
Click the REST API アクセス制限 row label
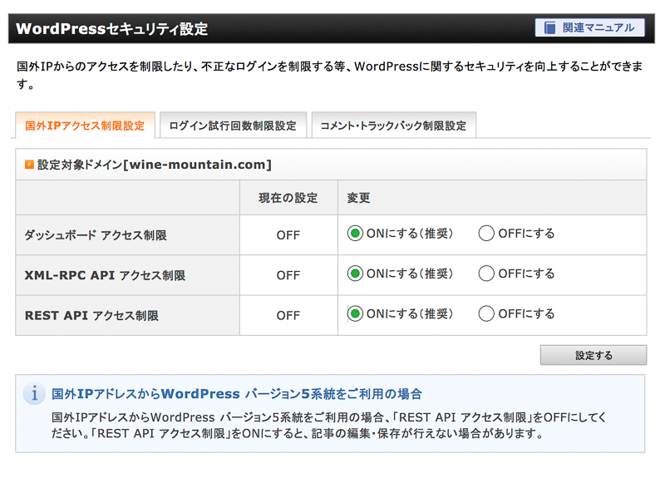pos(91,316)
